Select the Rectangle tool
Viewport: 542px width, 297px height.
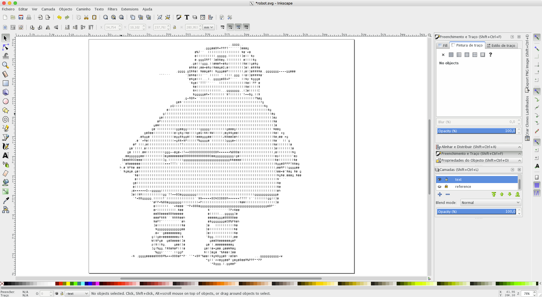(6, 83)
